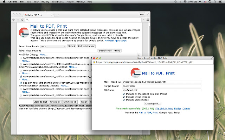Open the History menu
Image resolution: width=225 pixels, height=140 pixels.
pyautogui.click(x=45, y=2)
